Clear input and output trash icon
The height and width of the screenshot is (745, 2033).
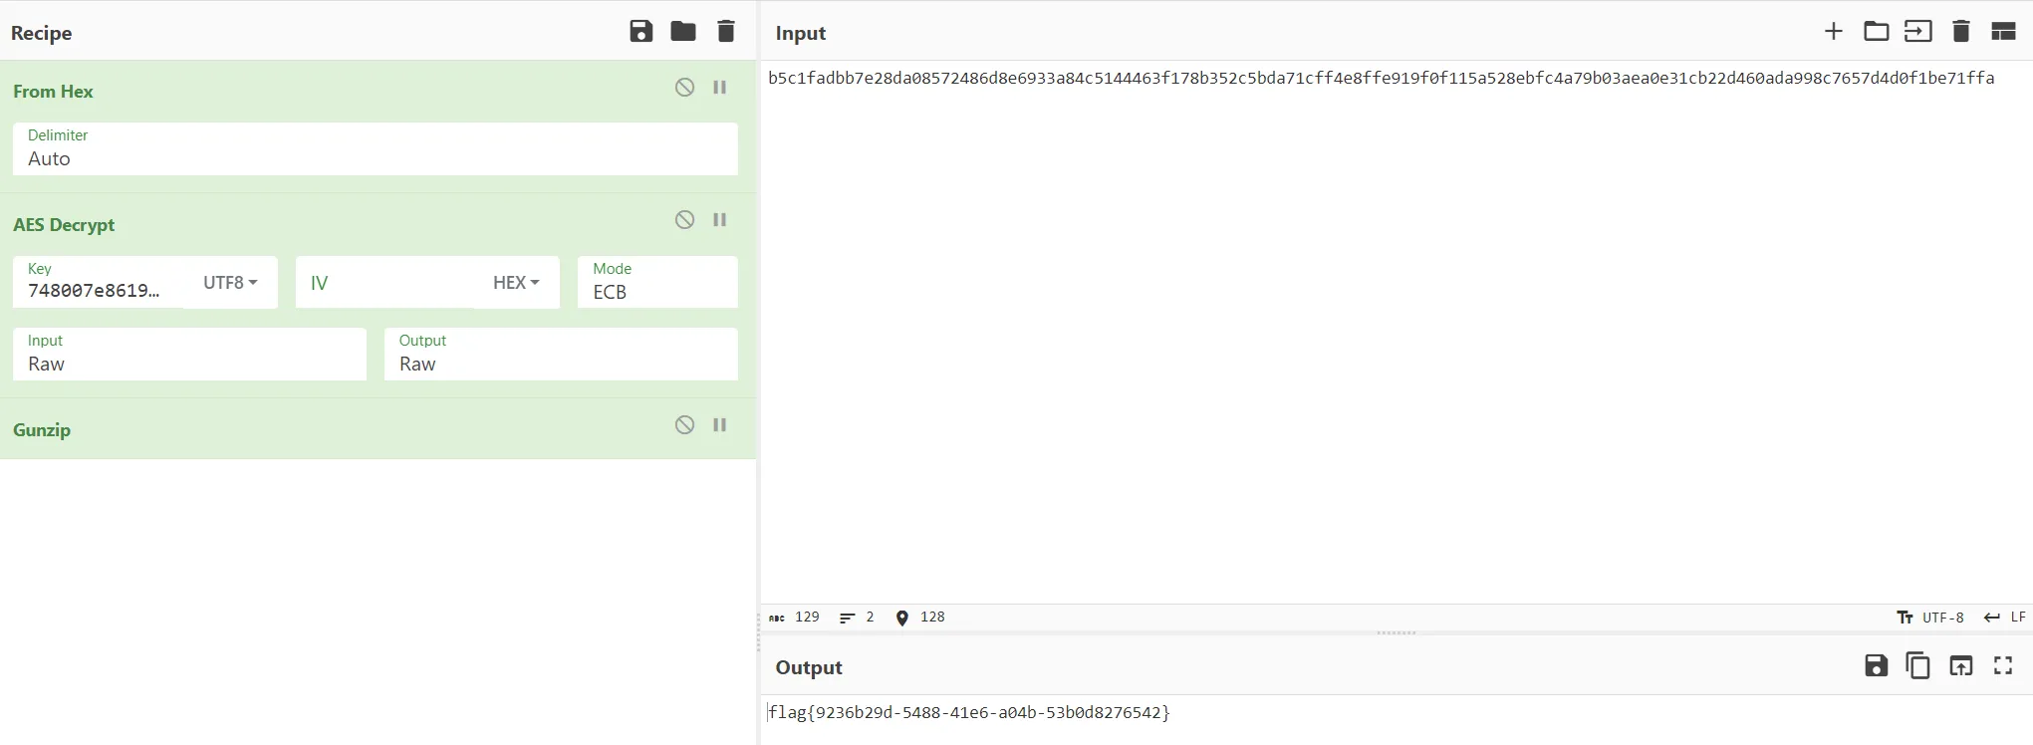coord(1960,32)
